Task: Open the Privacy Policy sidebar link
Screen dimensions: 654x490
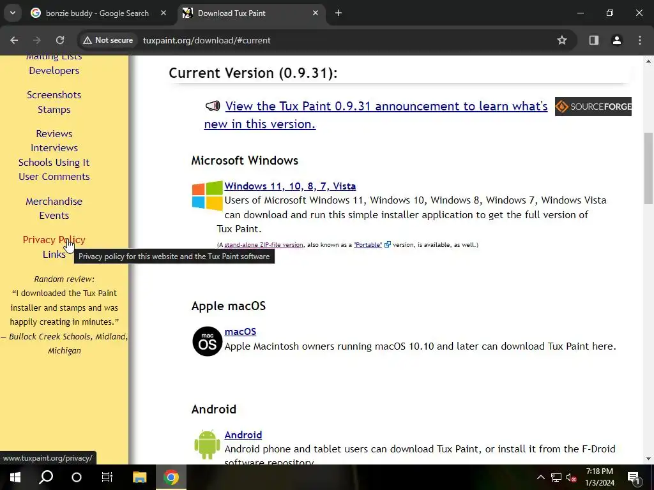Action: (54, 240)
